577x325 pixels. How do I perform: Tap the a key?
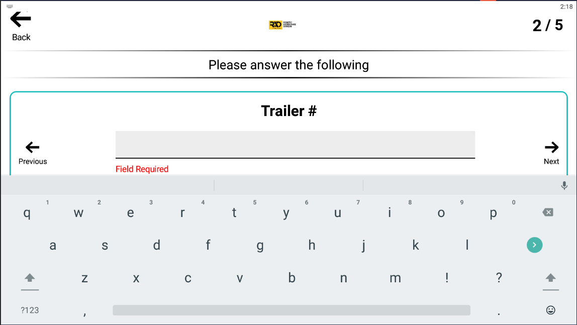[x=53, y=245]
